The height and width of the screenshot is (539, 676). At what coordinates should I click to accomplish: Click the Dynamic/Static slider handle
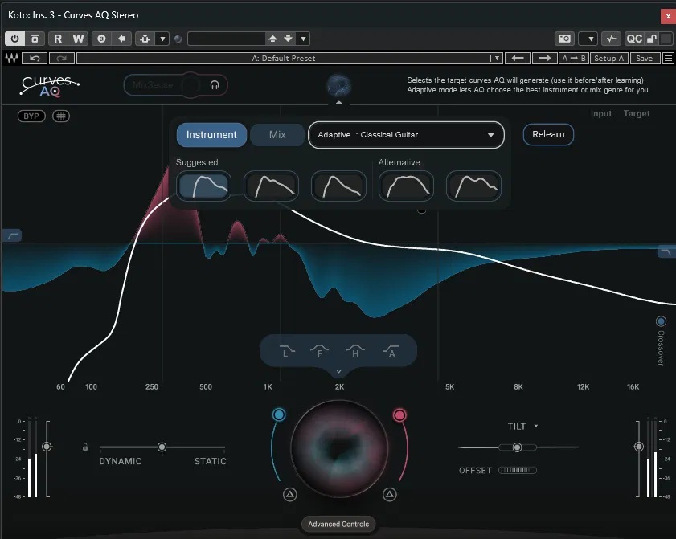click(162, 447)
